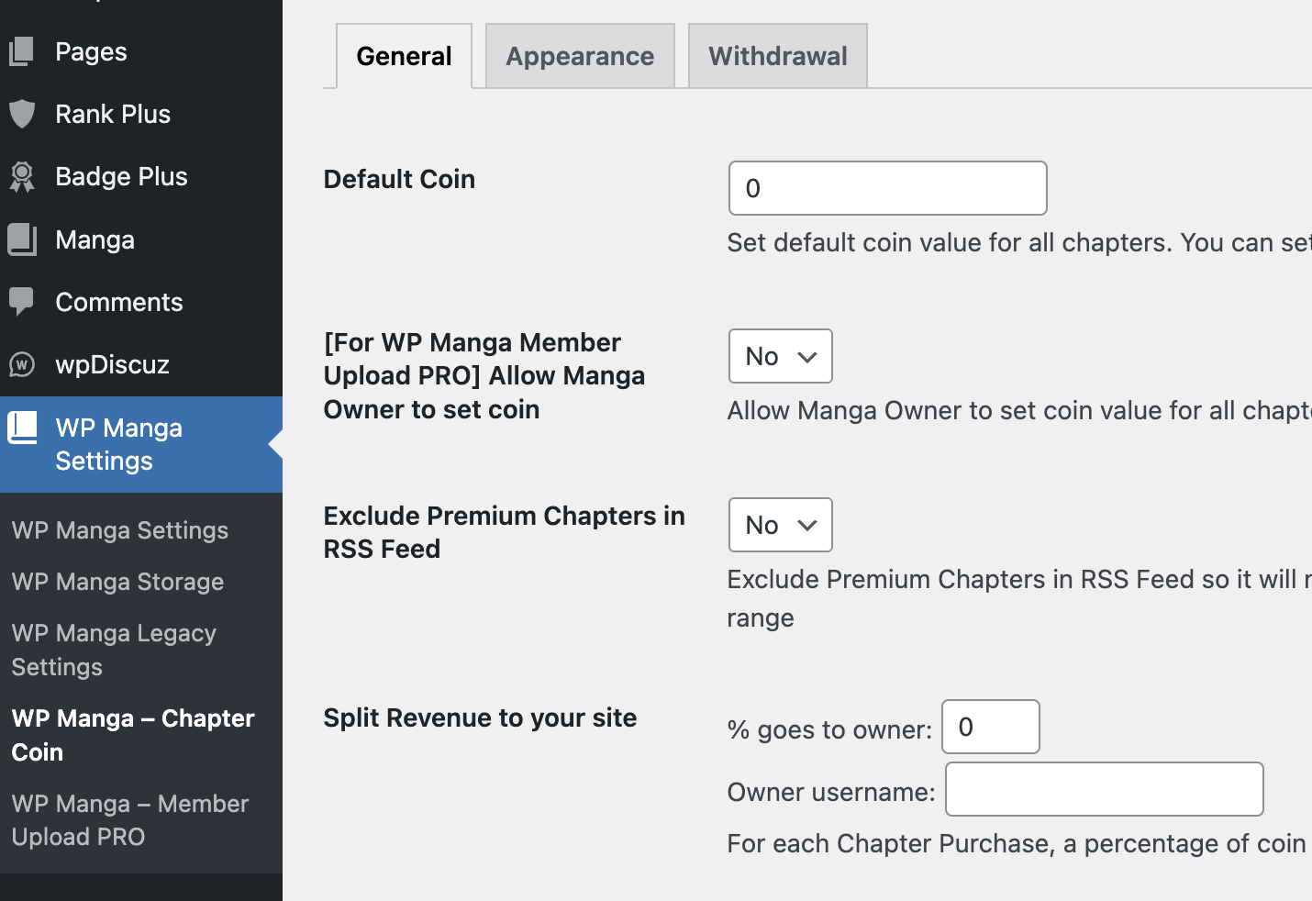
Task: Click the wpDiscuz logo icon
Action: click(23, 363)
